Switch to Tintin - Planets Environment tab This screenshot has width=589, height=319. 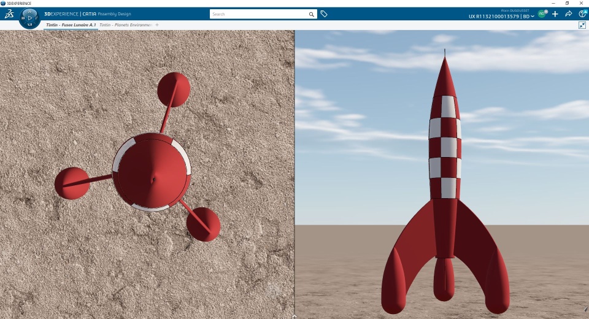coord(125,25)
